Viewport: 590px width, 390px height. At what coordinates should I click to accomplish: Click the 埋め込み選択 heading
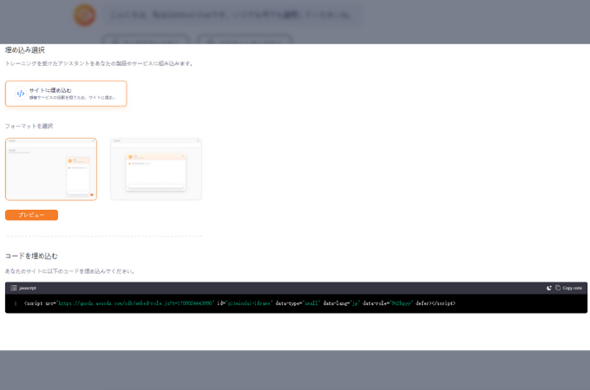[25, 50]
